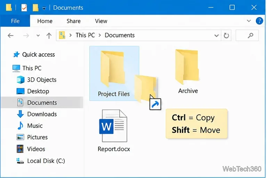Click the Pictures landscape icon

[20, 137]
